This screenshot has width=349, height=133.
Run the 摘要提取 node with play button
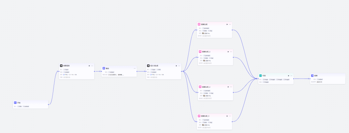[89, 66]
